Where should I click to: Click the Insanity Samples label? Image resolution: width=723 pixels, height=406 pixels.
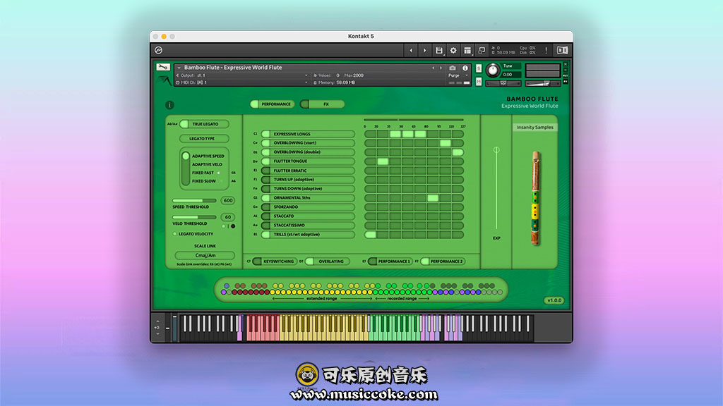(535, 127)
